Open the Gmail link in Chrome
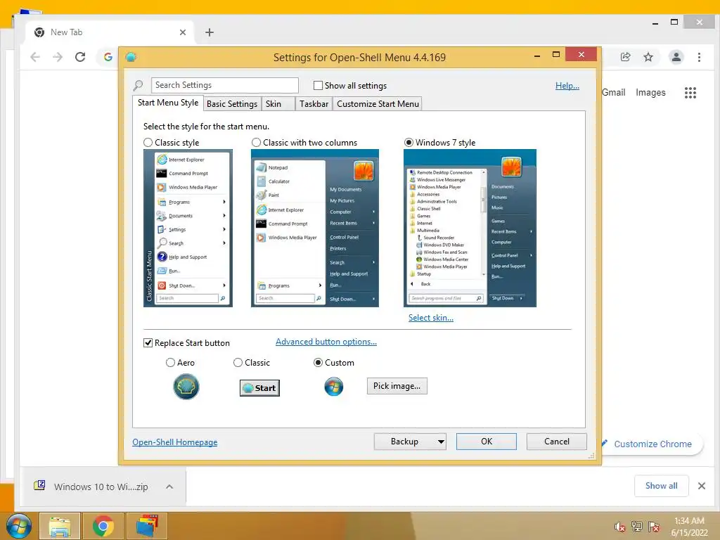Screen dimensions: 720x540 pyautogui.click(x=613, y=93)
